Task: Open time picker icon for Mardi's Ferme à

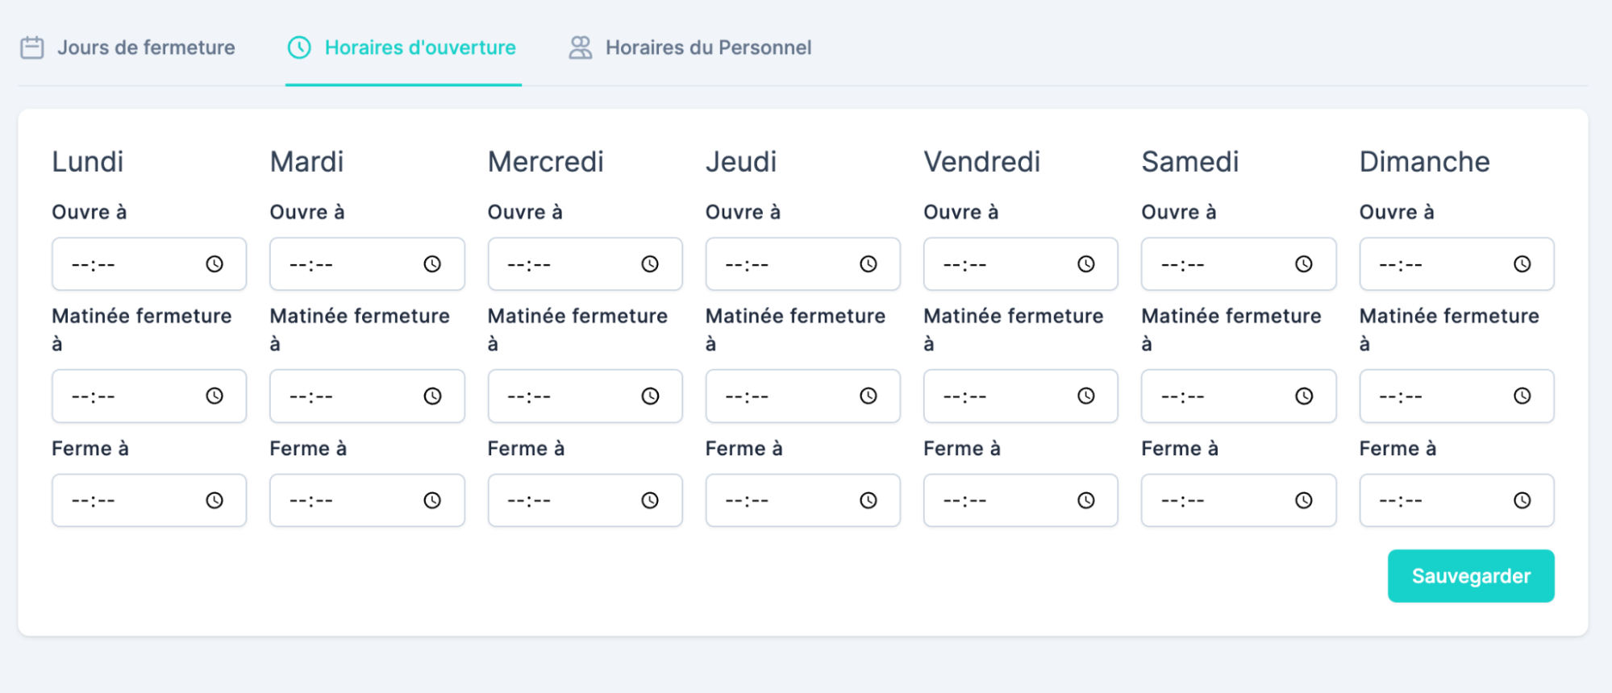Action: coord(432,500)
